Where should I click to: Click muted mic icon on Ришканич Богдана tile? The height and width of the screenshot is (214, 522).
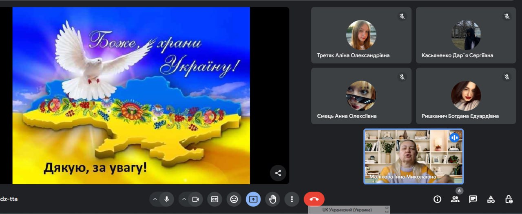507,77
